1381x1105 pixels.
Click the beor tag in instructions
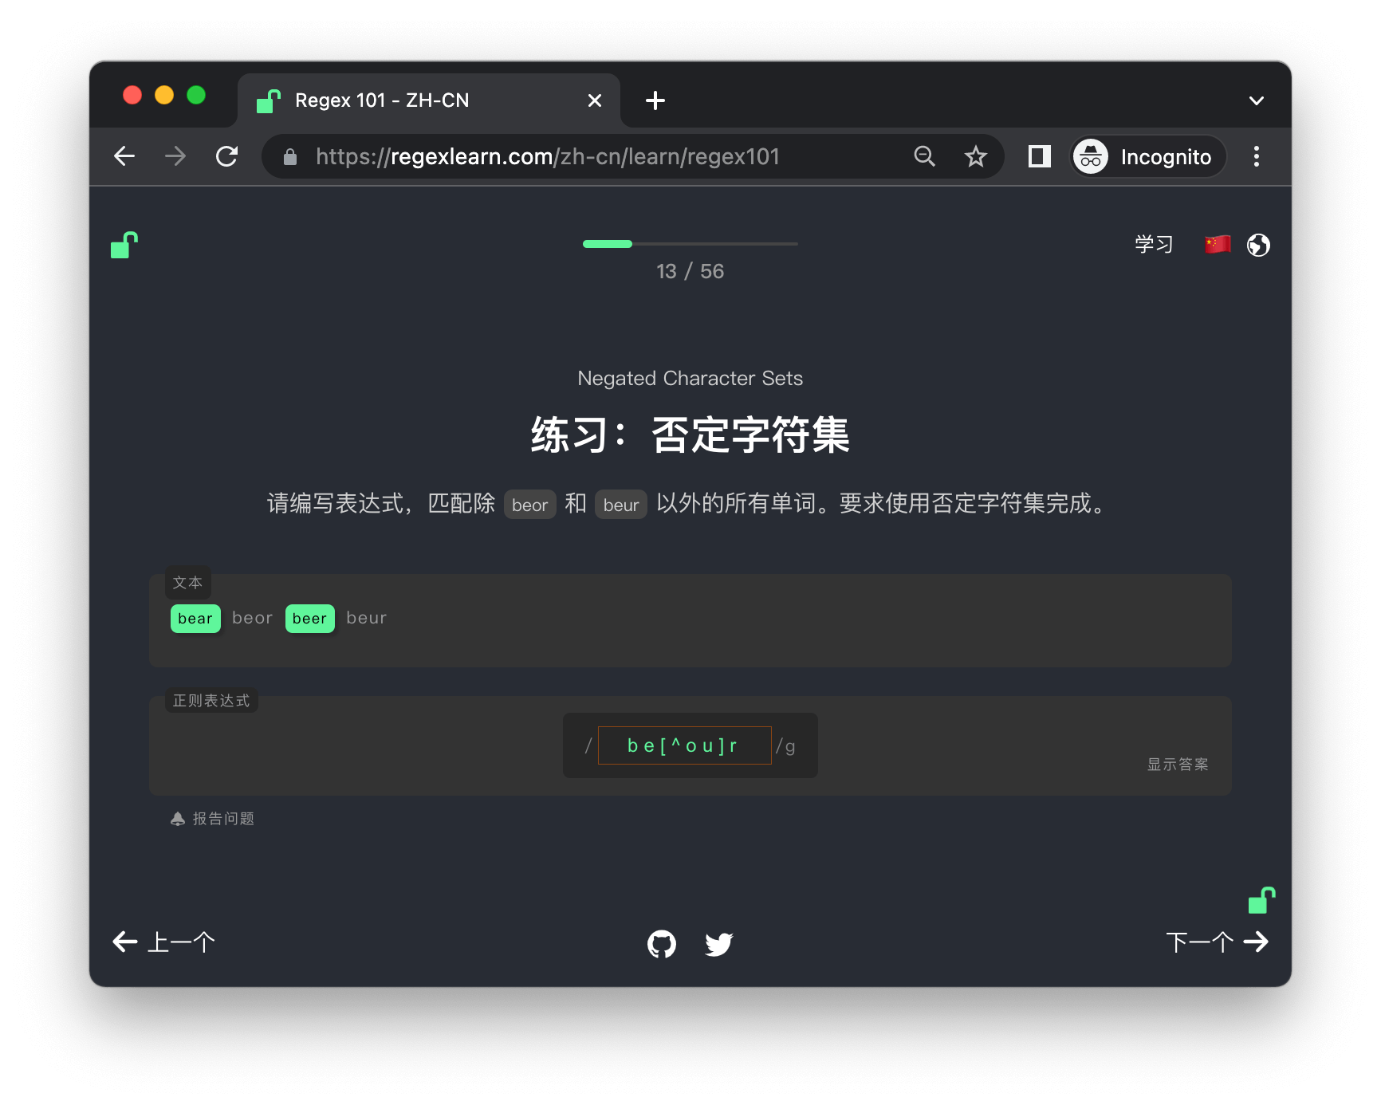coord(530,505)
